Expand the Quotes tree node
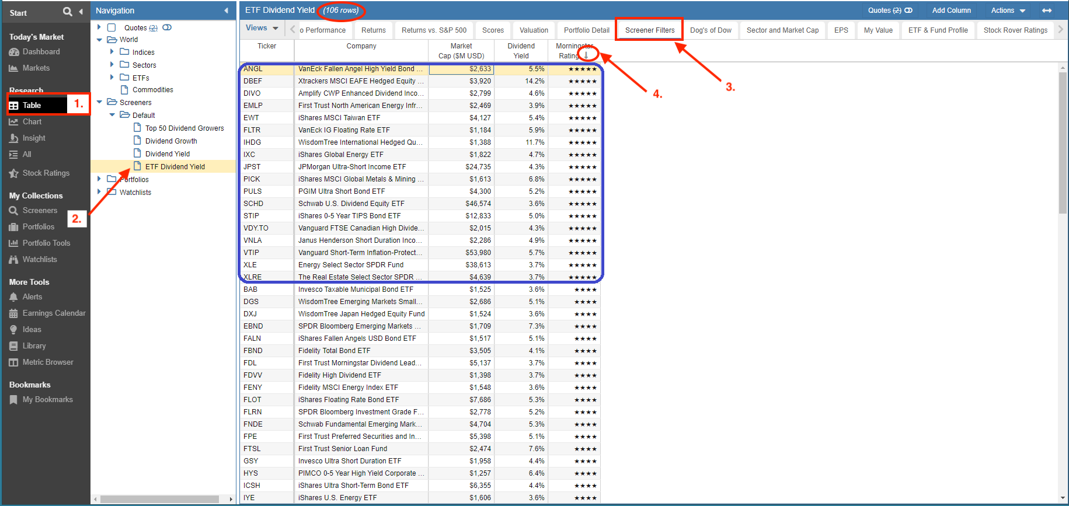This screenshot has height=506, width=1069. coord(99,27)
